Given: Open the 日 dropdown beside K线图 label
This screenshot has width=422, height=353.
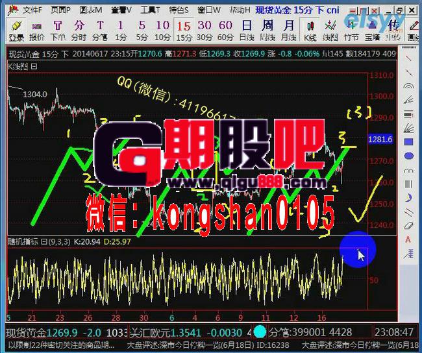Looking at the screenshot, I should click(34, 66).
